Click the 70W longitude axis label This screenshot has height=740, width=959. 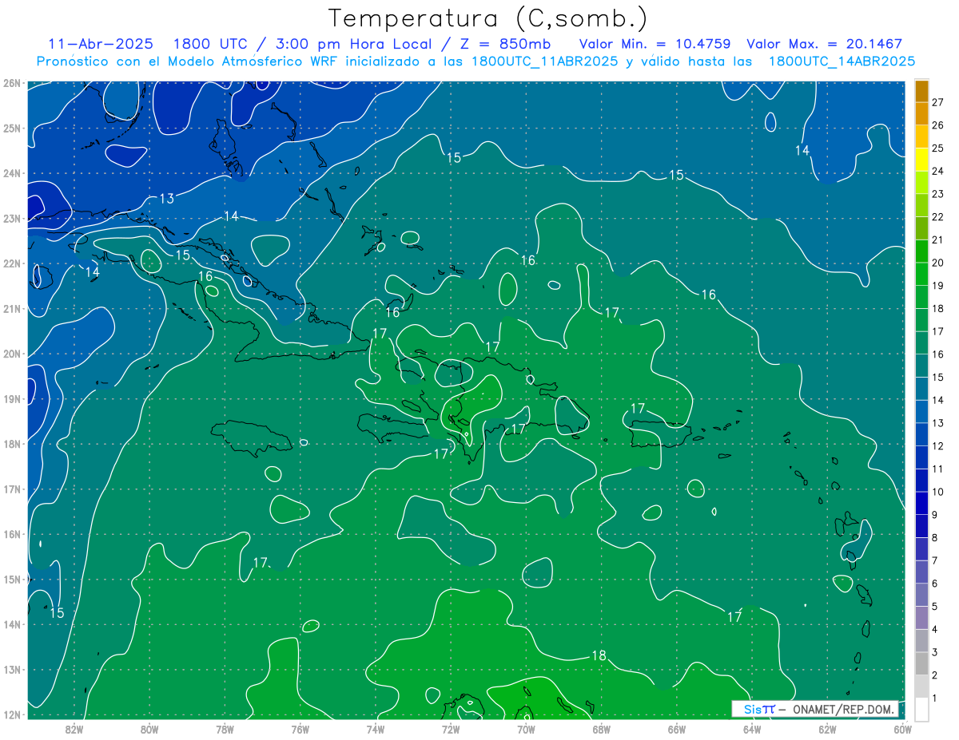[x=526, y=728]
